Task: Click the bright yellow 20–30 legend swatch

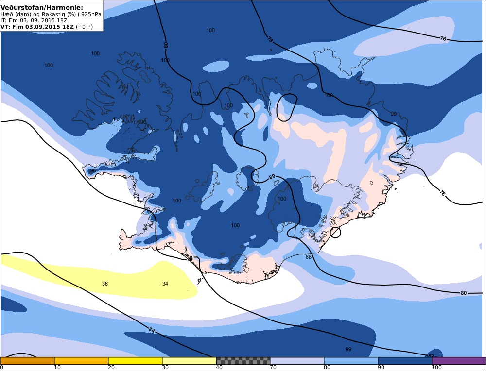Action: (x=135, y=361)
